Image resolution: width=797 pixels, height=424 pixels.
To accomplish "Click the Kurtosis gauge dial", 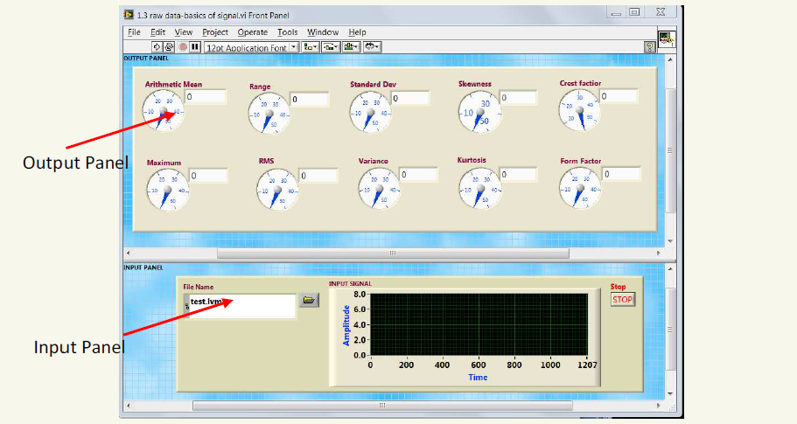I will 479,189.
